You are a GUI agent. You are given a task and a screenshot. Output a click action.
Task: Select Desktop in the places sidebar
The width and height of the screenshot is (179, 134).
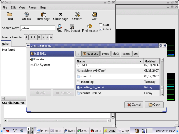tap(52, 59)
